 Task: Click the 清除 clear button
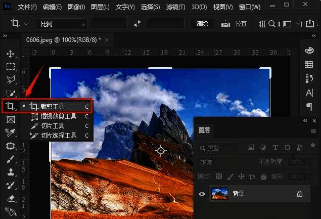pos(202,24)
